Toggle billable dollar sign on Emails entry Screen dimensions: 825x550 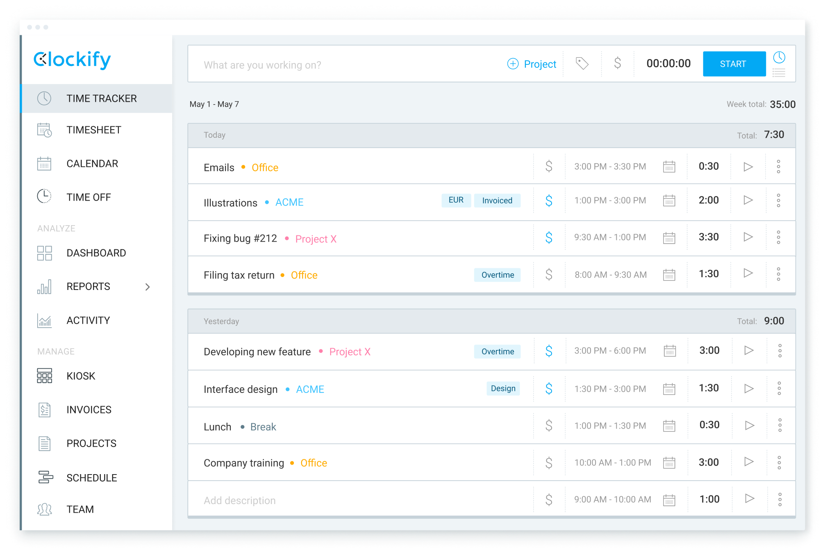click(x=549, y=167)
